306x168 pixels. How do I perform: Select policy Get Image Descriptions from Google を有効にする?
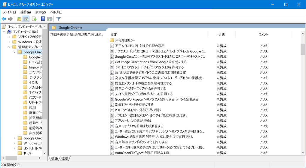[151, 62]
